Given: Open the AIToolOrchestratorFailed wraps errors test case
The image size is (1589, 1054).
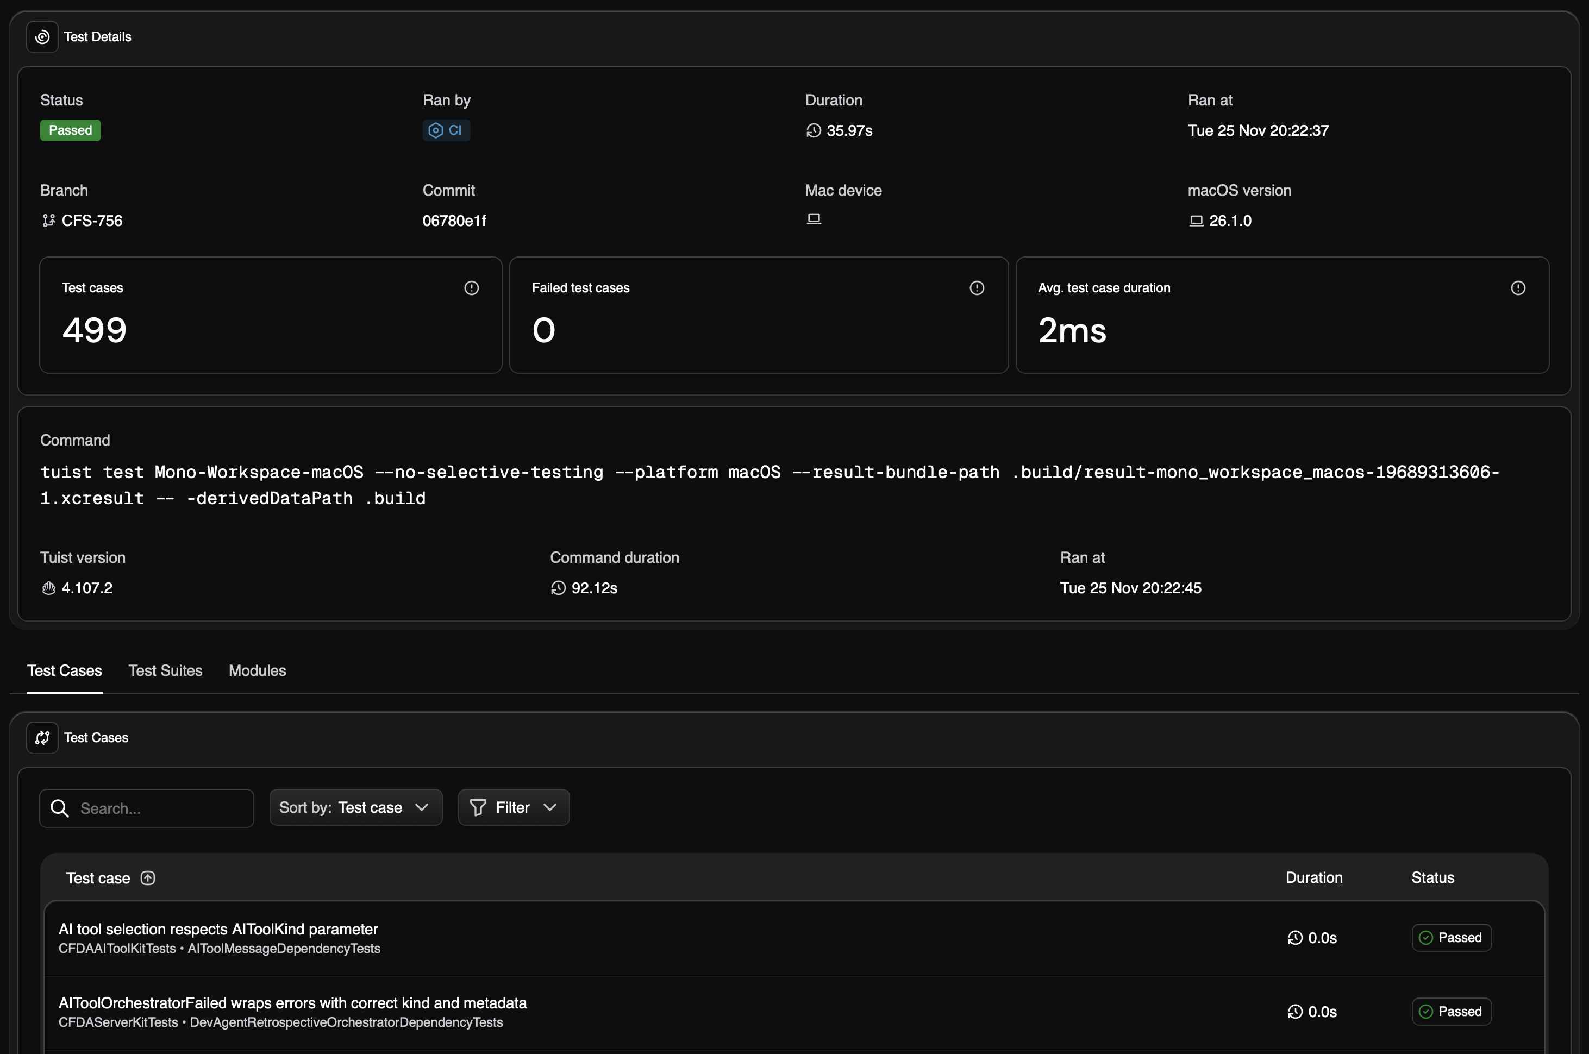Looking at the screenshot, I should point(292,1003).
